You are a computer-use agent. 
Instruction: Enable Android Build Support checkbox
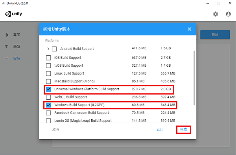pos(54,49)
